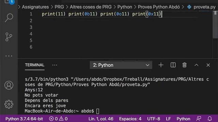Open the Manage gear icon
The width and height of the screenshot is (218, 122).
pos(9,104)
